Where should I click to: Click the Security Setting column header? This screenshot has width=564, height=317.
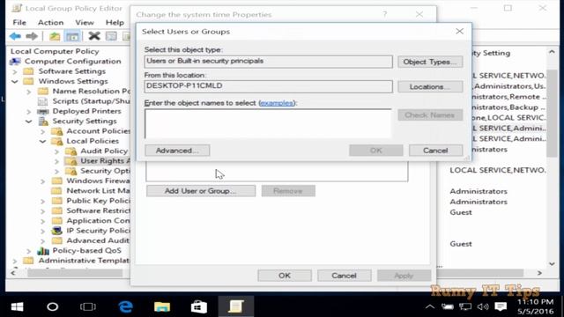tap(492, 53)
